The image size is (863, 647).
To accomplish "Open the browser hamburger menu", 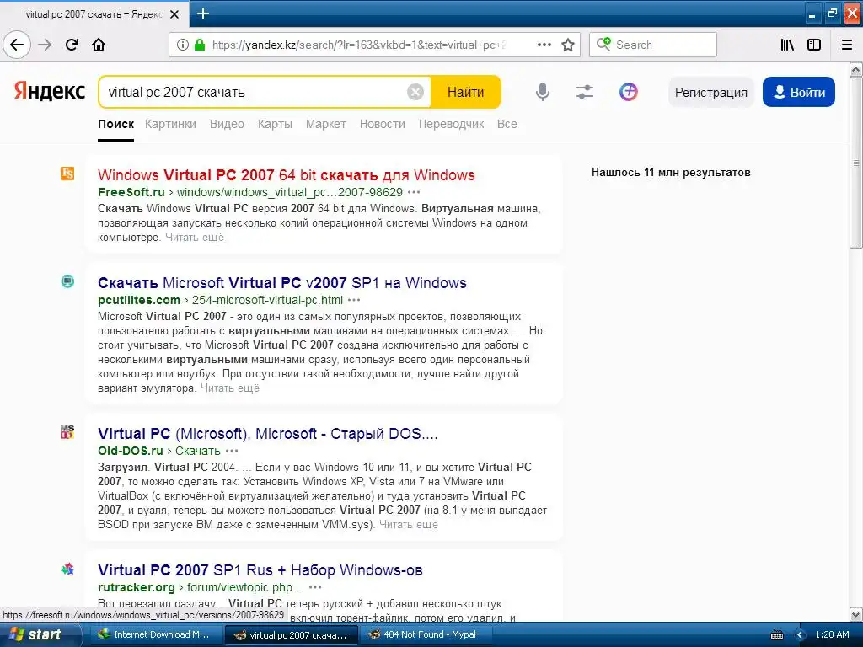I will coord(846,45).
